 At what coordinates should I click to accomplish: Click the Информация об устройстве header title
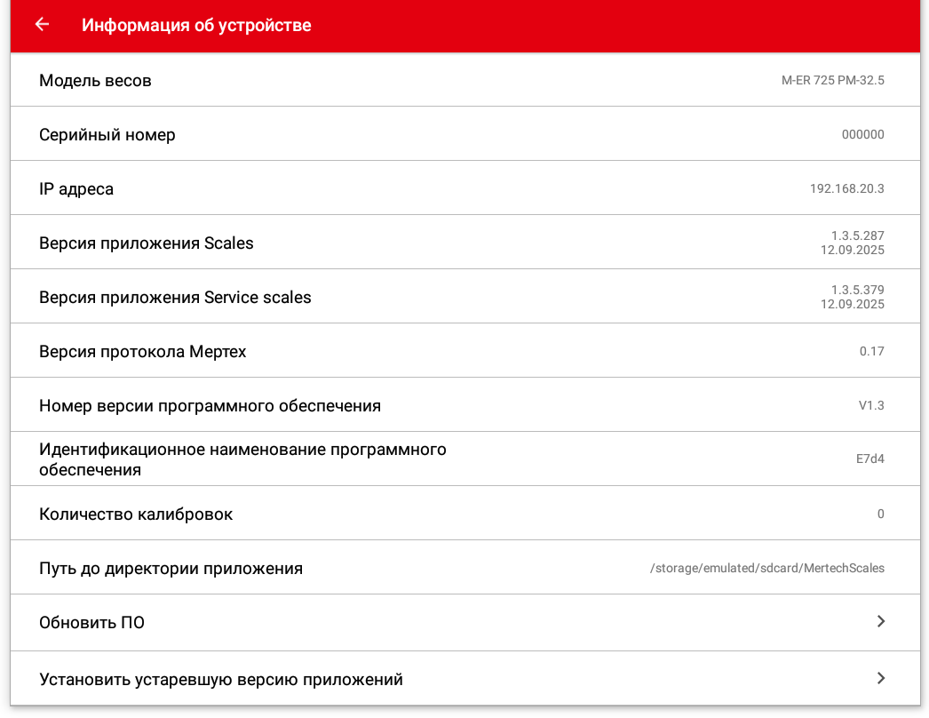(x=196, y=25)
